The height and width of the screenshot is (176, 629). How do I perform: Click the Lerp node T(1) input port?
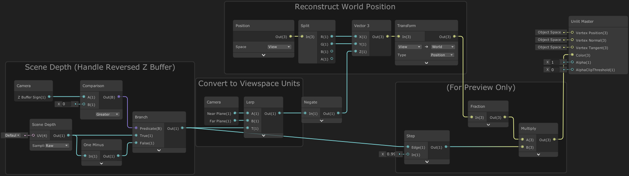[247, 128]
